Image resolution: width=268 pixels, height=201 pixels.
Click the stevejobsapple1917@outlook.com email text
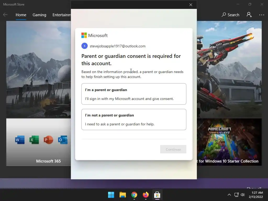tap(118, 46)
